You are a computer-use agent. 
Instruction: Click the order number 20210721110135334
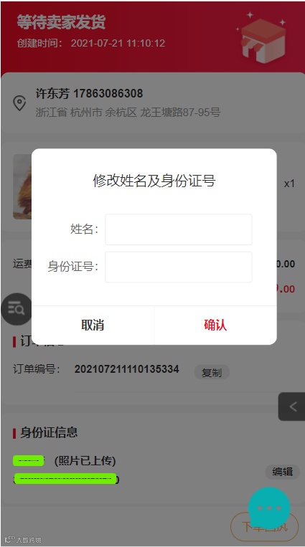(x=127, y=369)
